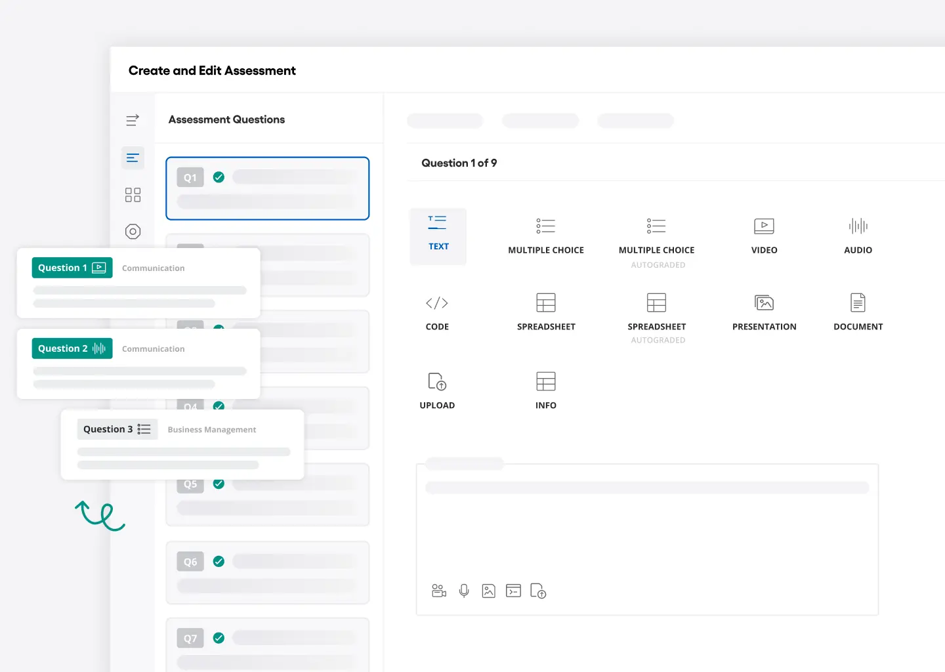945x672 pixels.
Task: Add an Info block from question types
Action: [x=546, y=390]
